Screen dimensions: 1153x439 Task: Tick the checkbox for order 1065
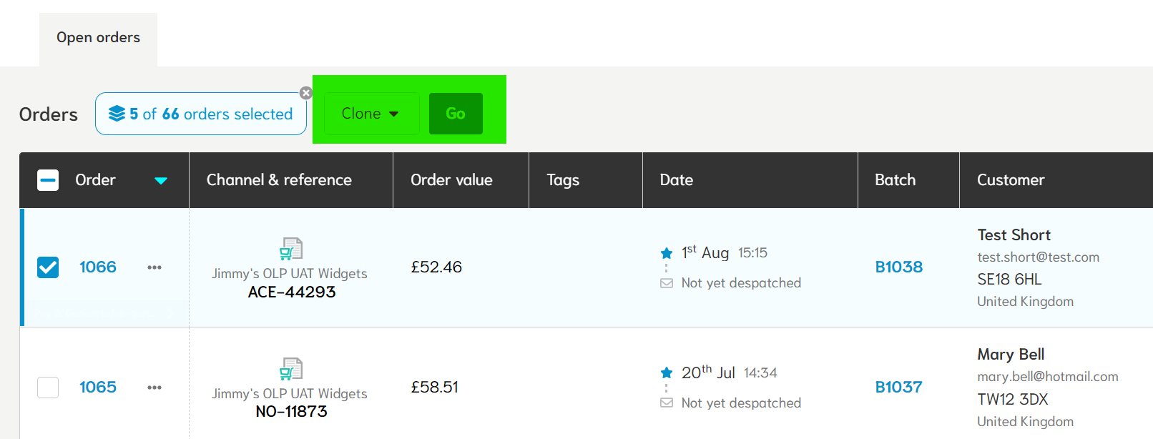pos(48,388)
